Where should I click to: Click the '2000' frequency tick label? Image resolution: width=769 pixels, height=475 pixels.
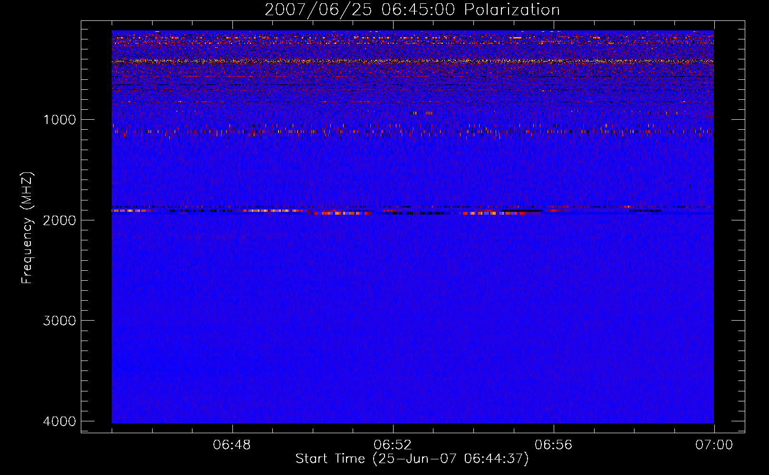(59, 220)
